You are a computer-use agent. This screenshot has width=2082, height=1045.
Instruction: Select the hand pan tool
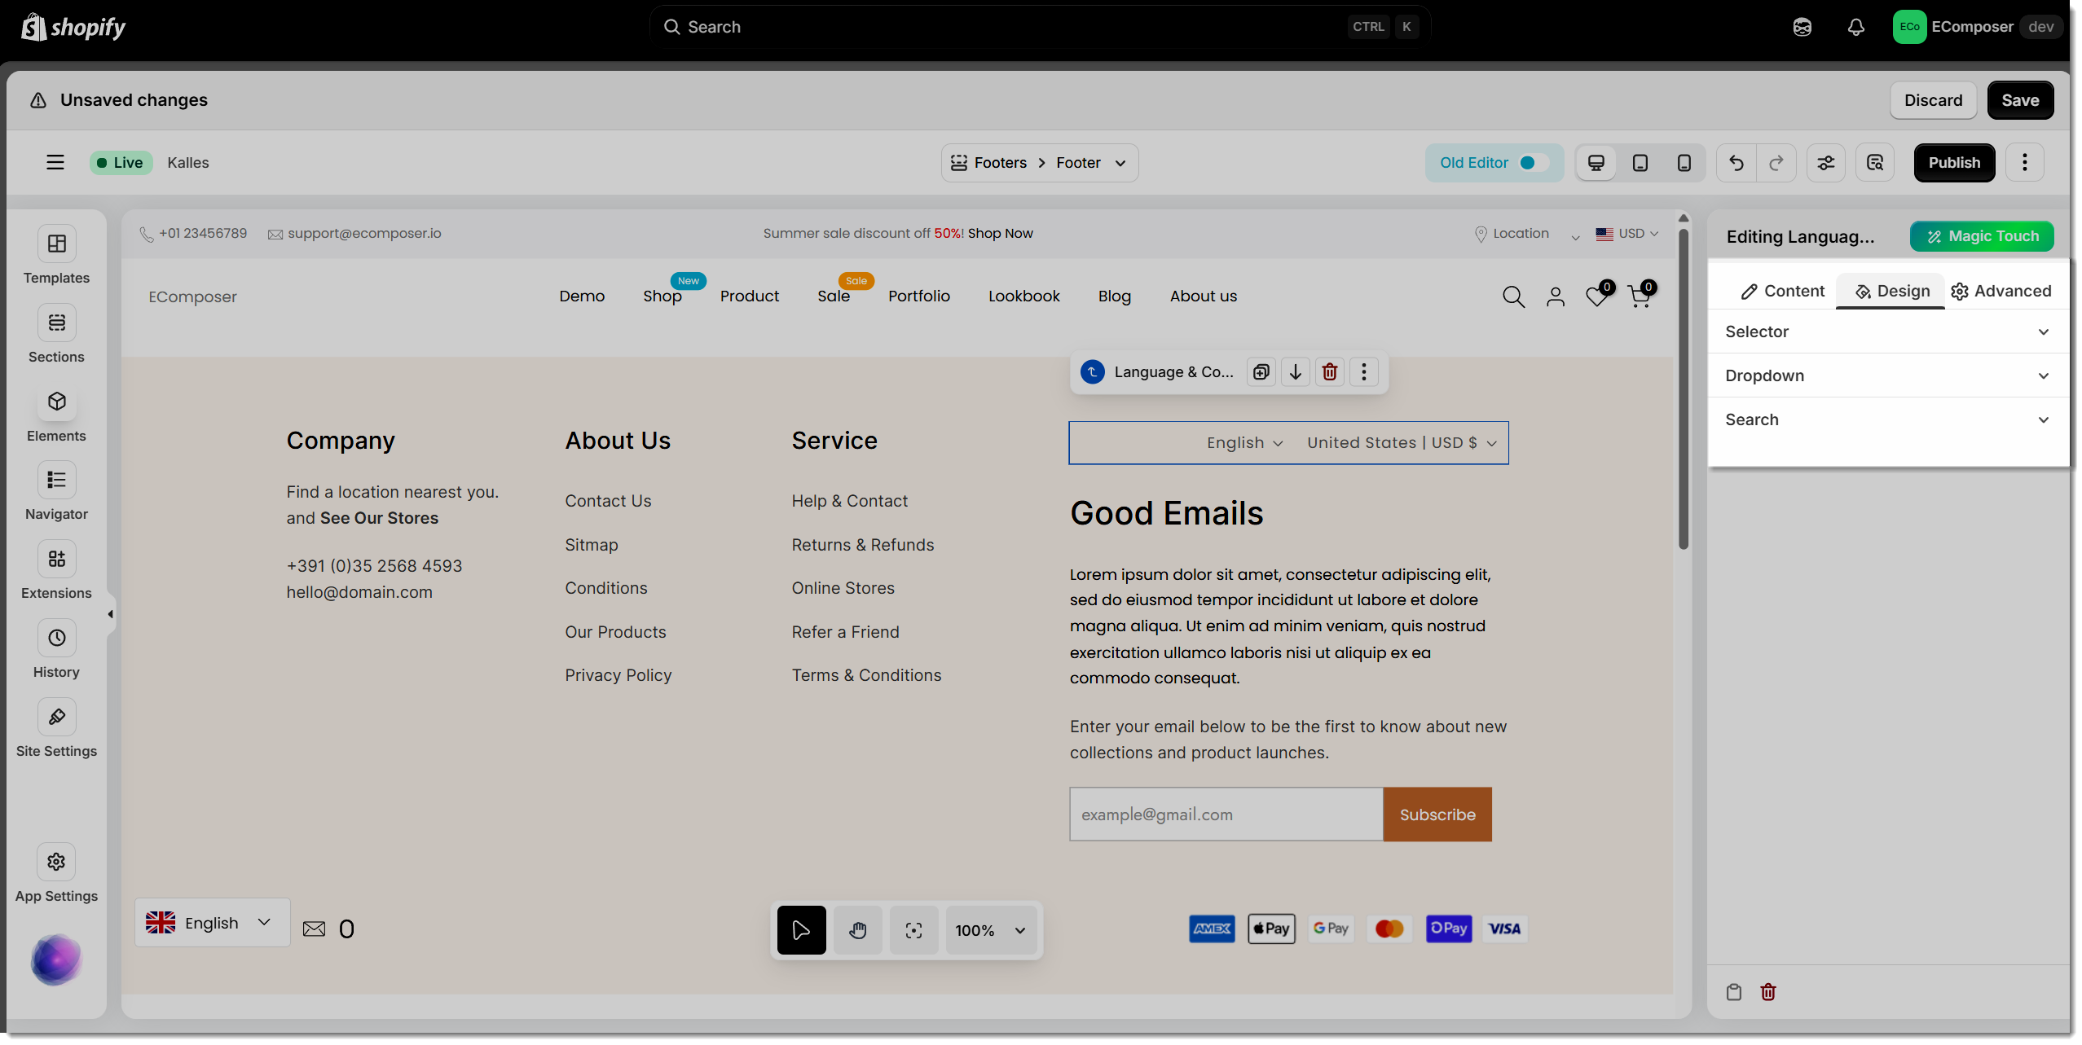click(857, 930)
